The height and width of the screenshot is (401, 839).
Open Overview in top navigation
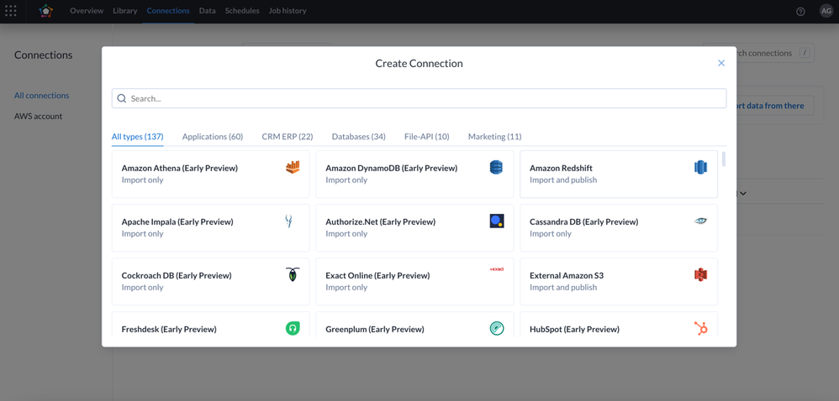tap(87, 11)
